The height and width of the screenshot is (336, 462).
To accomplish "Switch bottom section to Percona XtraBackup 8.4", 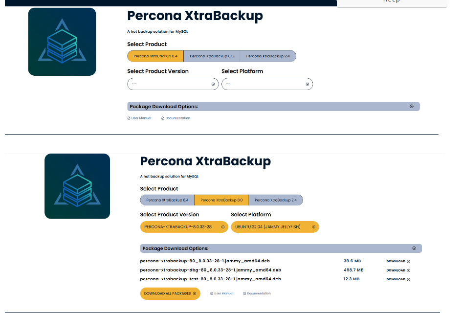I will coord(168,200).
